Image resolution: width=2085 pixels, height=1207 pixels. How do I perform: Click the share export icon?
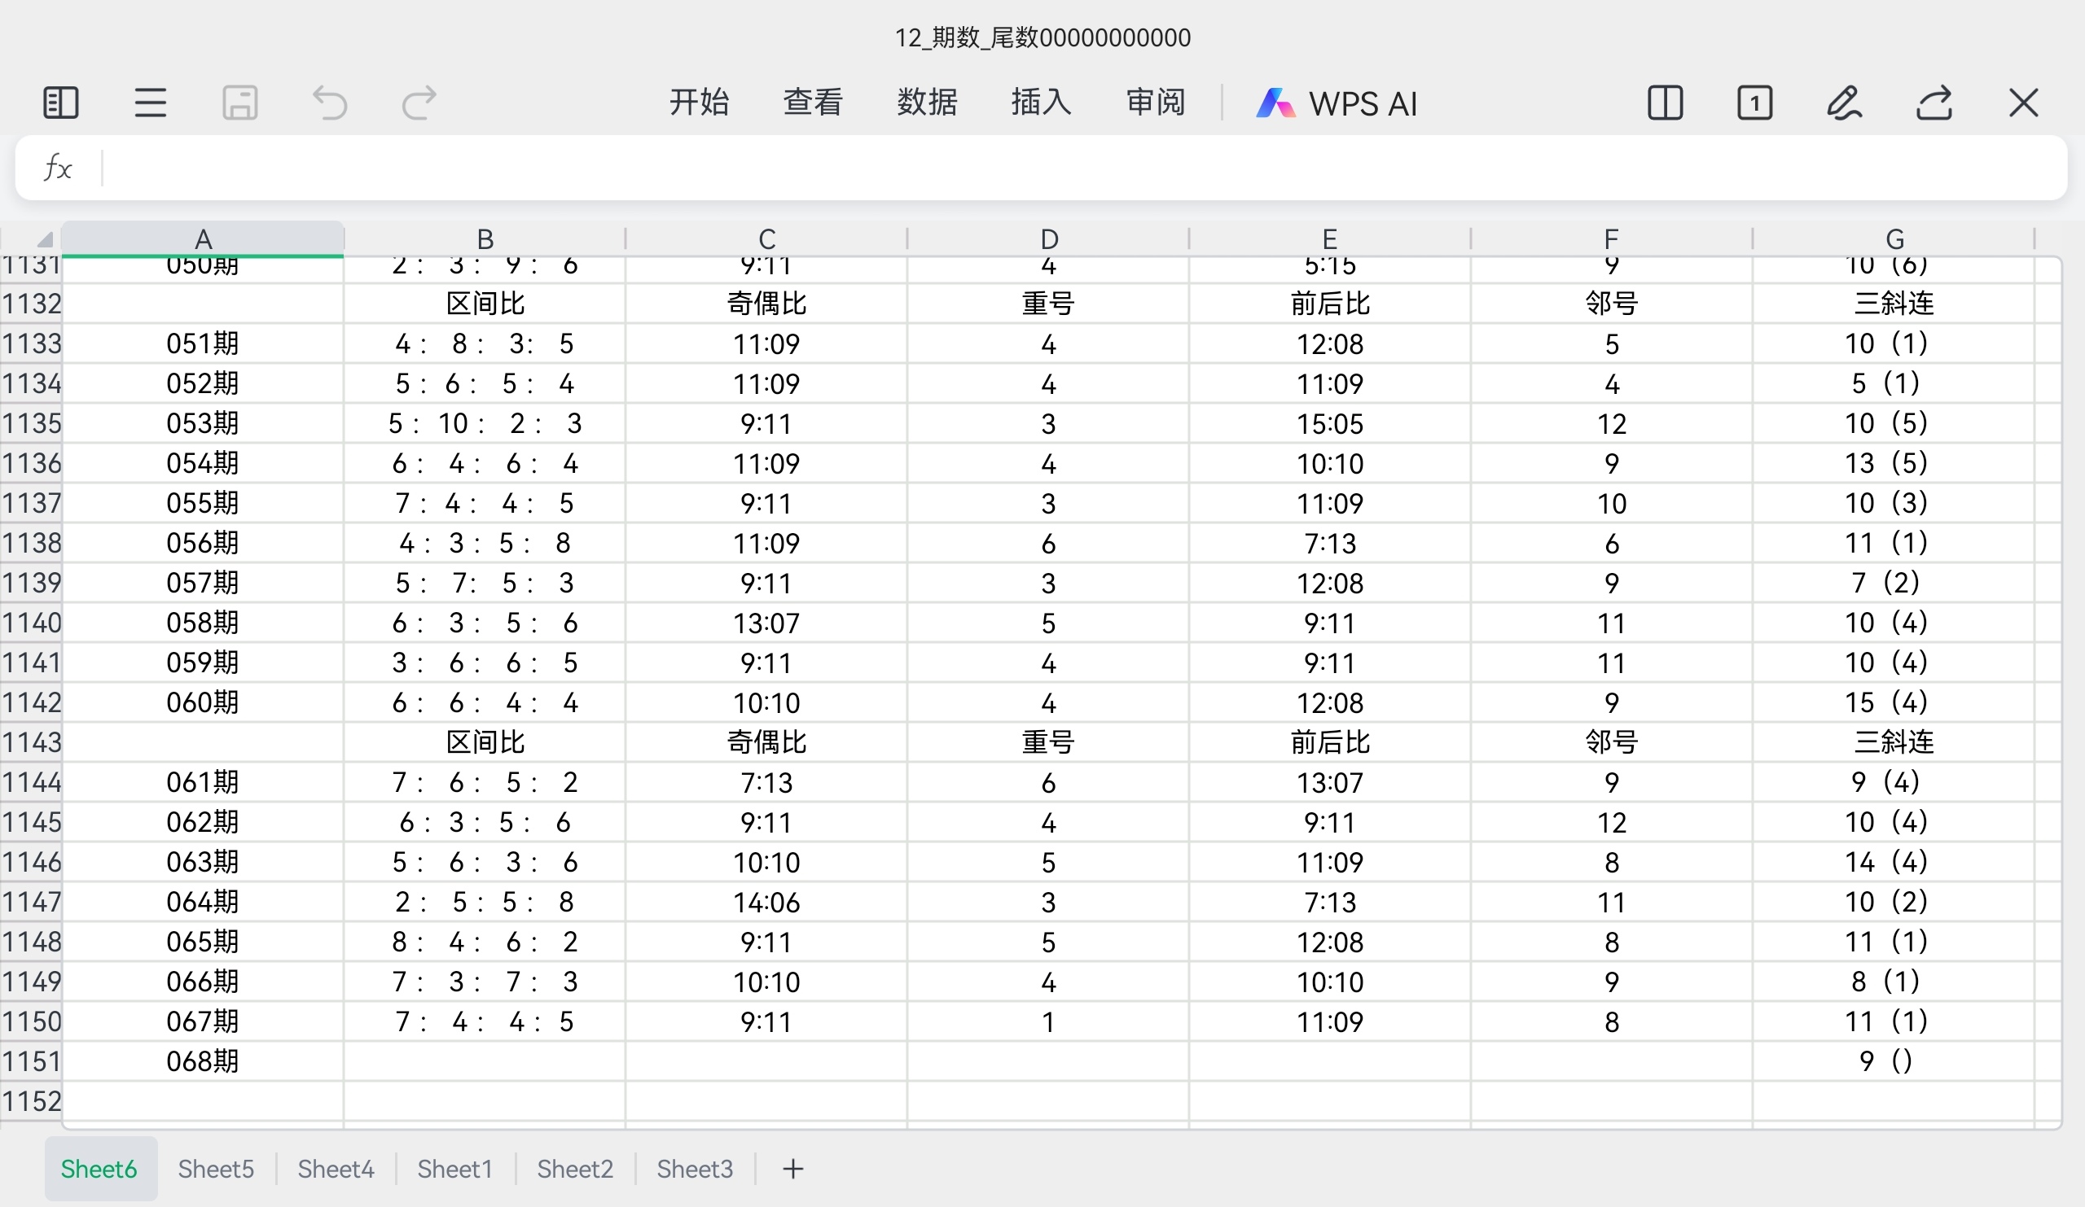tap(1934, 103)
